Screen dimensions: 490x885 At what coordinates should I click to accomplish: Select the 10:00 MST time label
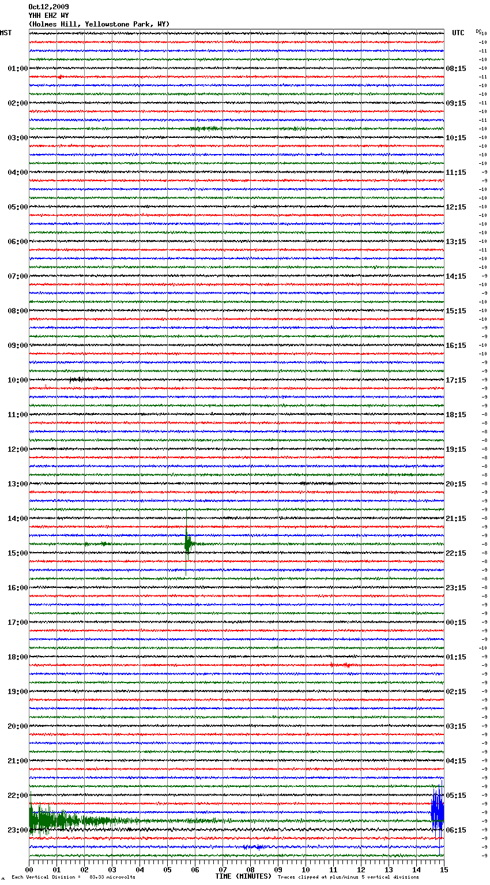coord(18,380)
